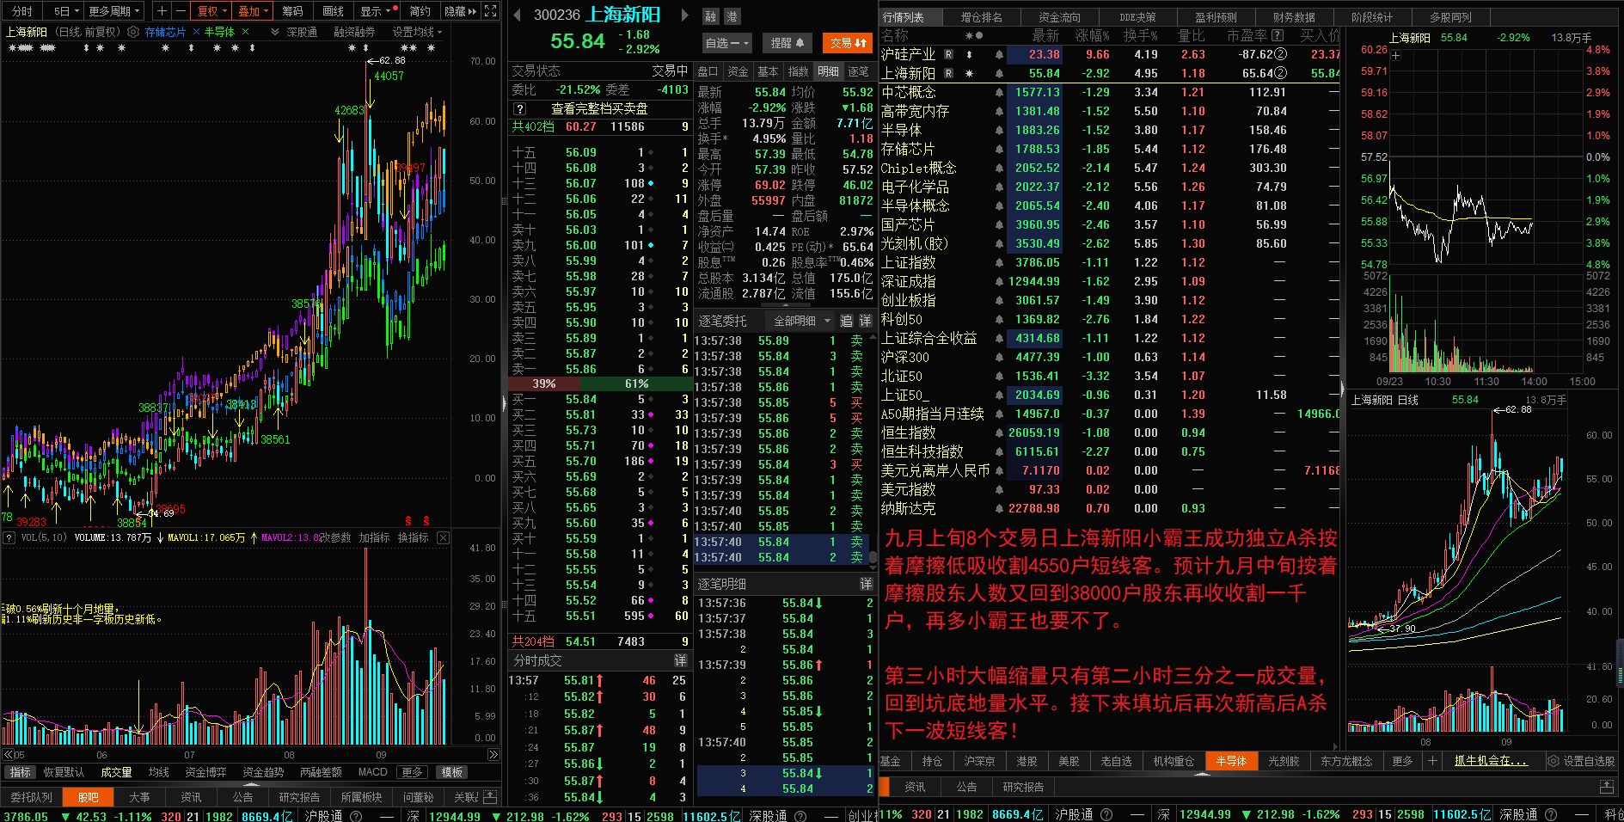Toggle fullscreen chart with expand-arrows icon
1624x822 pixels.
(x=491, y=11)
